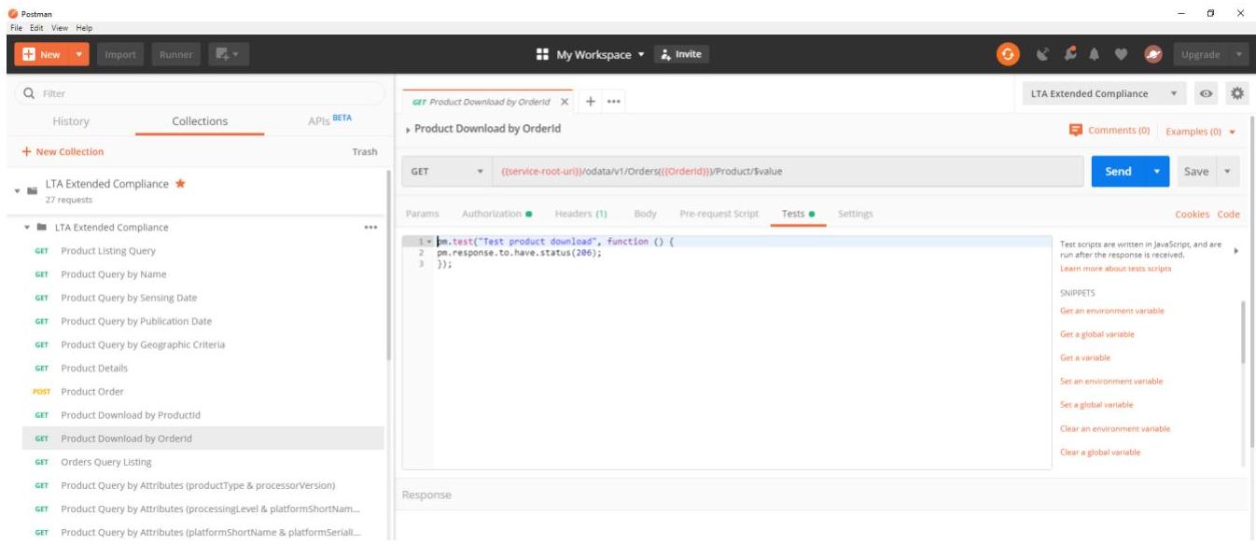The height and width of the screenshot is (544, 1256).
Task: Switch to the APIs BETA tab
Action: 329,120
